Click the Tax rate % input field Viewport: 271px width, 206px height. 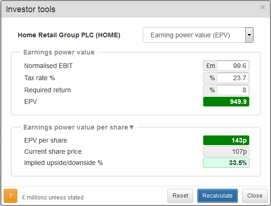click(x=233, y=78)
